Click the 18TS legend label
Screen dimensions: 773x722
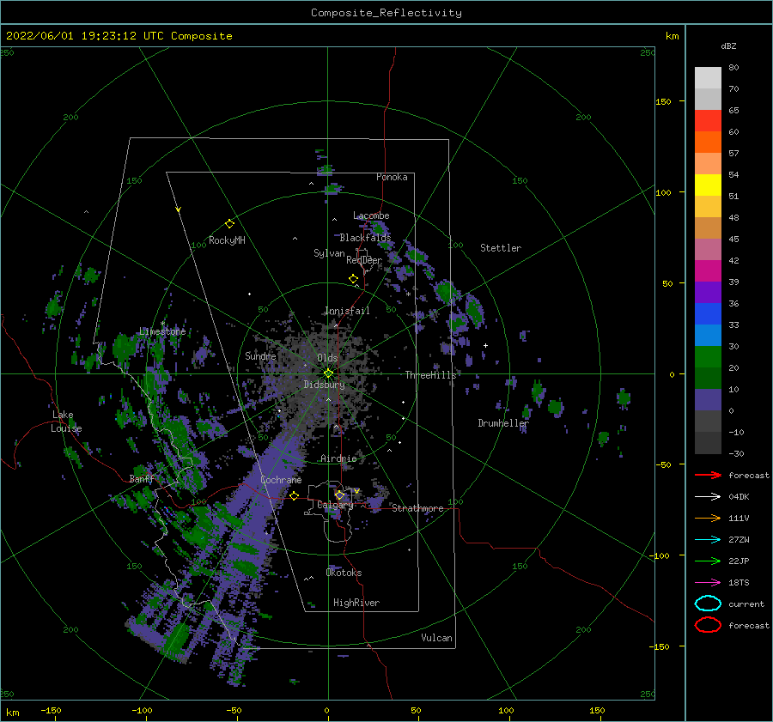739,583
